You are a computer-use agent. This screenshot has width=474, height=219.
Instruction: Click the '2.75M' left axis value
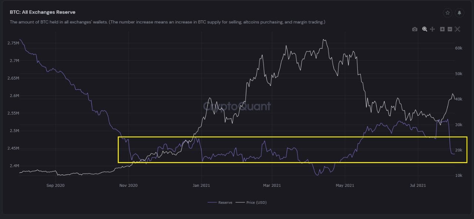13,43
